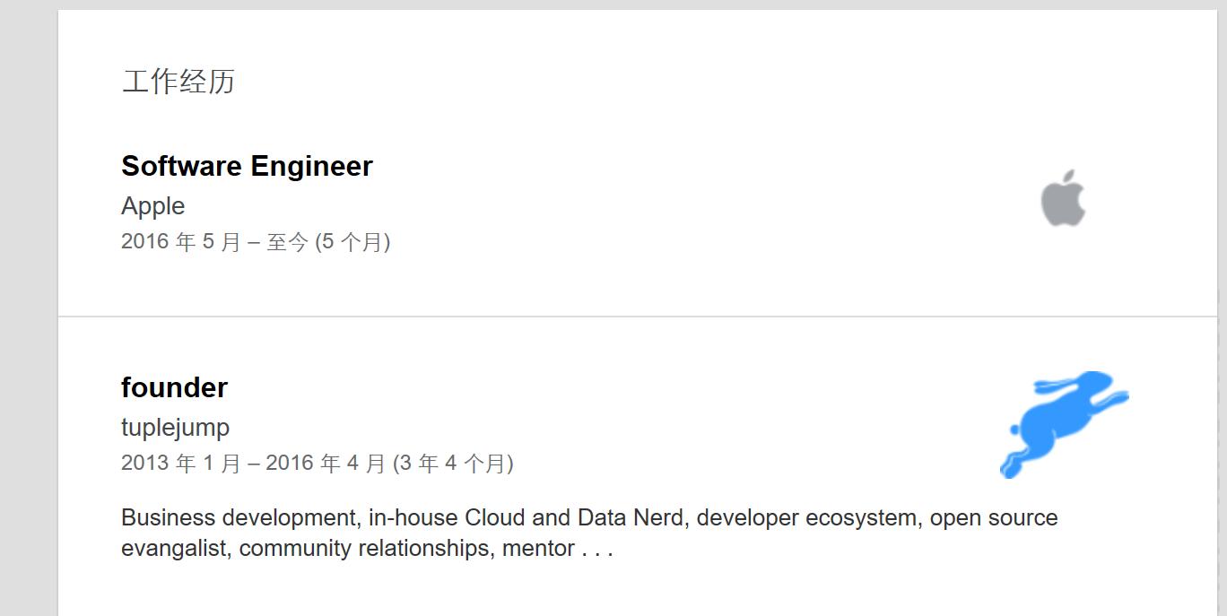Viewport: 1227px width, 616px height.
Task: Click the 2016 年 5 月 start date
Action: click(181, 242)
